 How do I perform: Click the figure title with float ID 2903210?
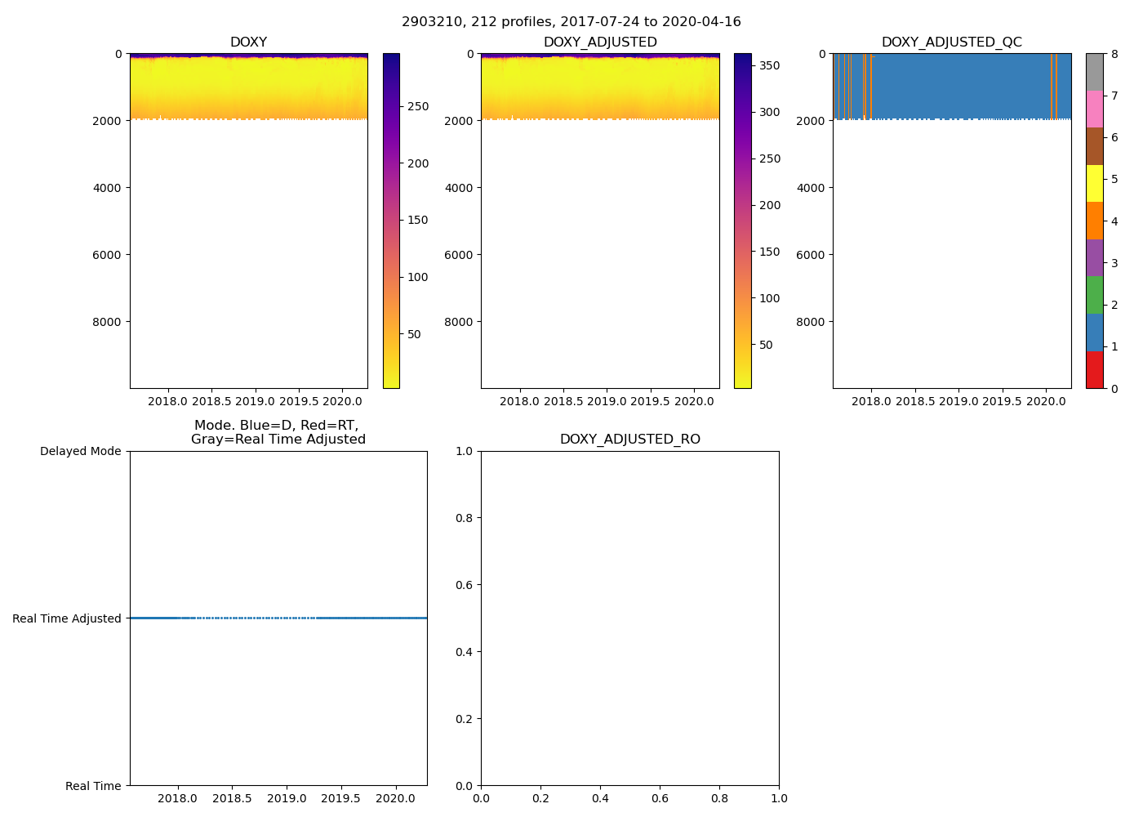coord(571,22)
